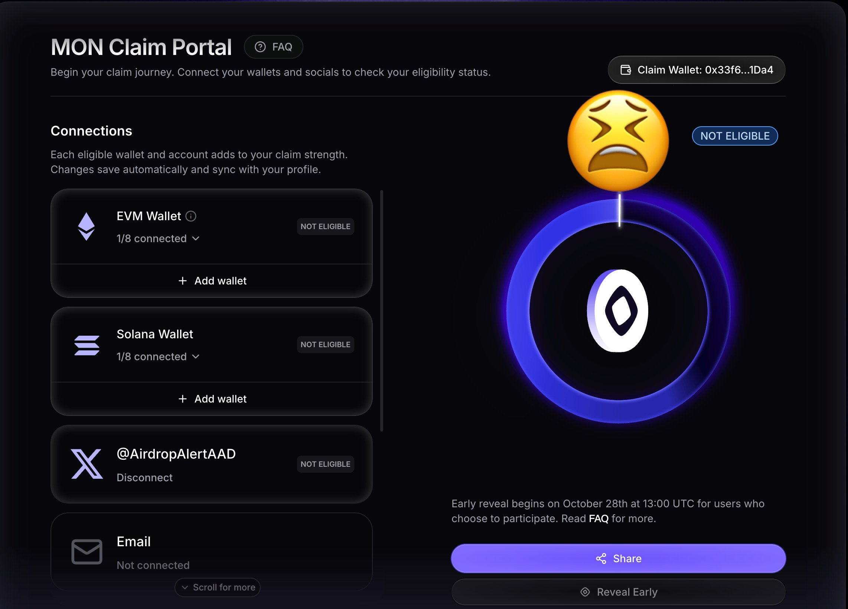The height and width of the screenshot is (609, 848).
Task: Click the Email envelope icon
Action: pyautogui.click(x=87, y=551)
